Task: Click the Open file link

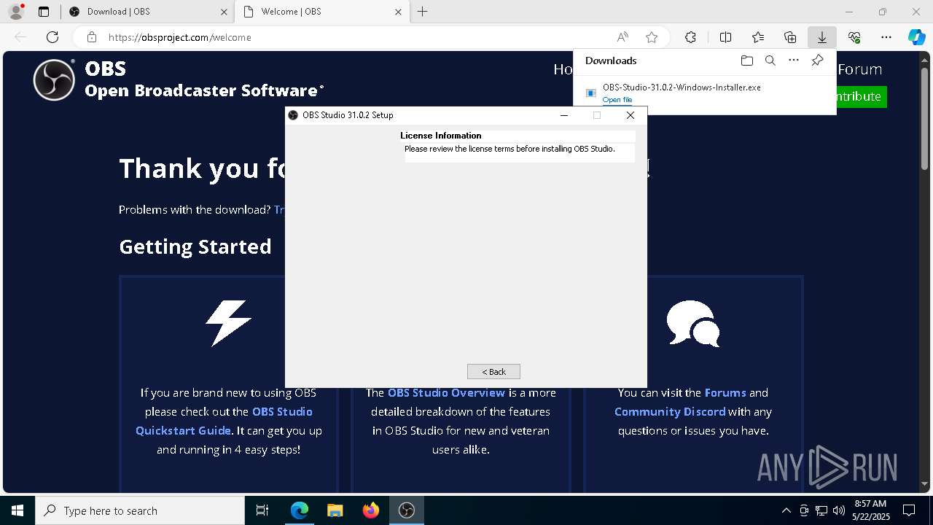Action: 617,100
